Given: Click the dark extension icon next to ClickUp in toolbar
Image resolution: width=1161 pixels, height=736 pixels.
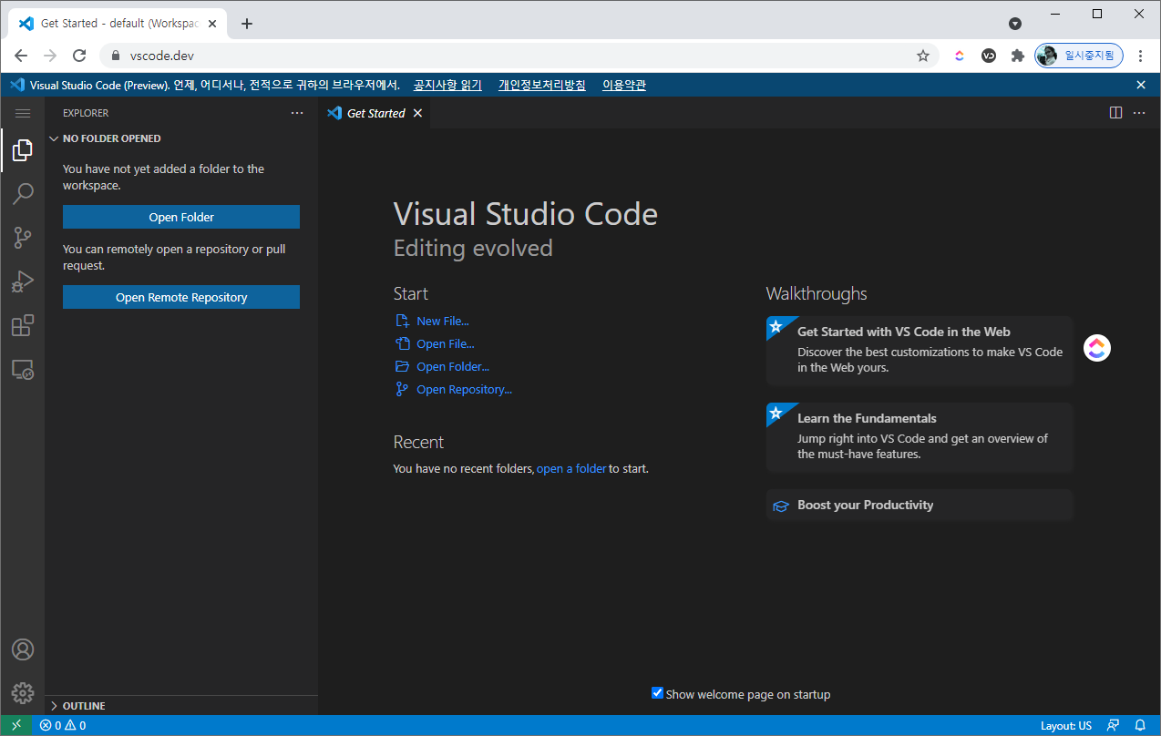Looking at the screenshot, I should (989, 56).
